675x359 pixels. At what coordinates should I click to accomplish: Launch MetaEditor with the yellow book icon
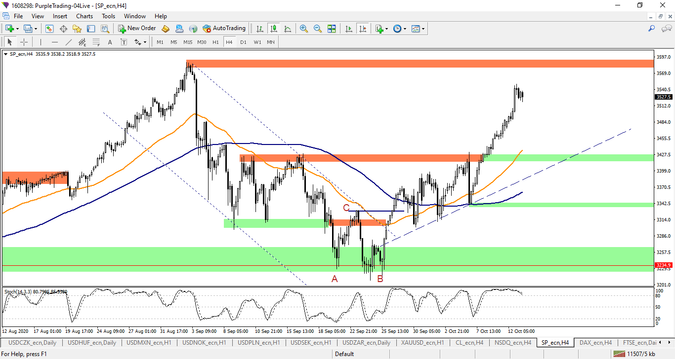[x=166, y=29]
